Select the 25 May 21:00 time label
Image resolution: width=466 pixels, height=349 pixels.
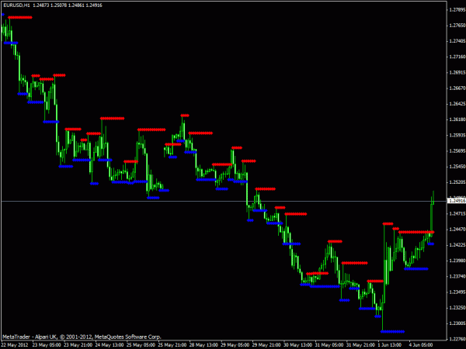tap(172, 345)
